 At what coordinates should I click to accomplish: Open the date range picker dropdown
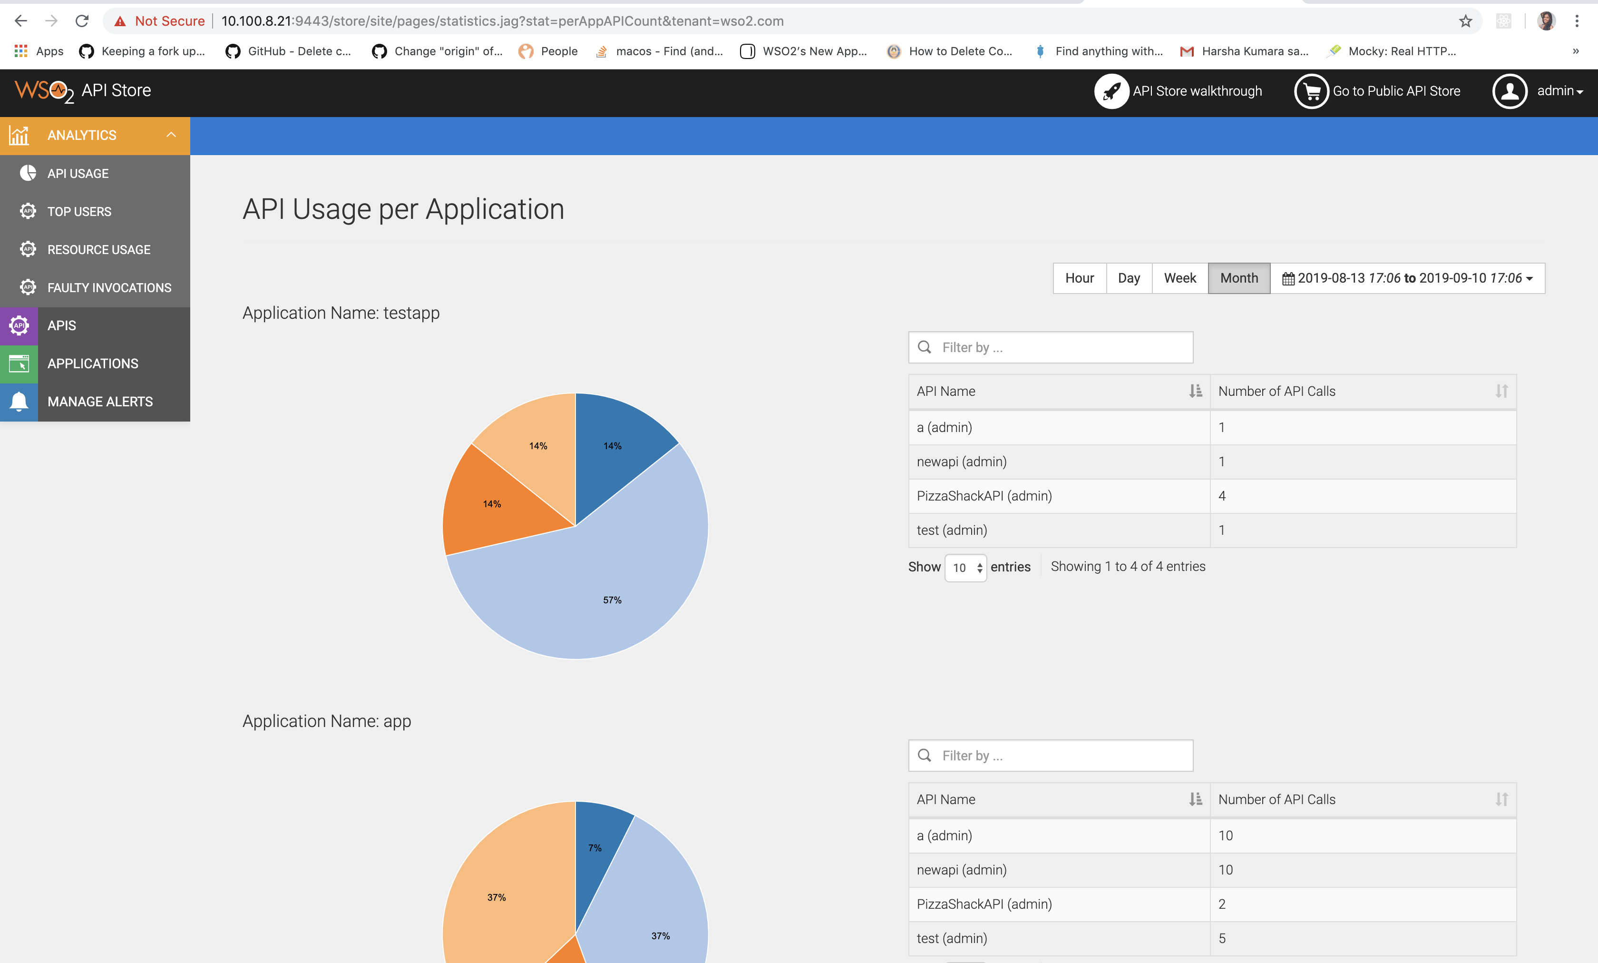tap(1407, 278)
